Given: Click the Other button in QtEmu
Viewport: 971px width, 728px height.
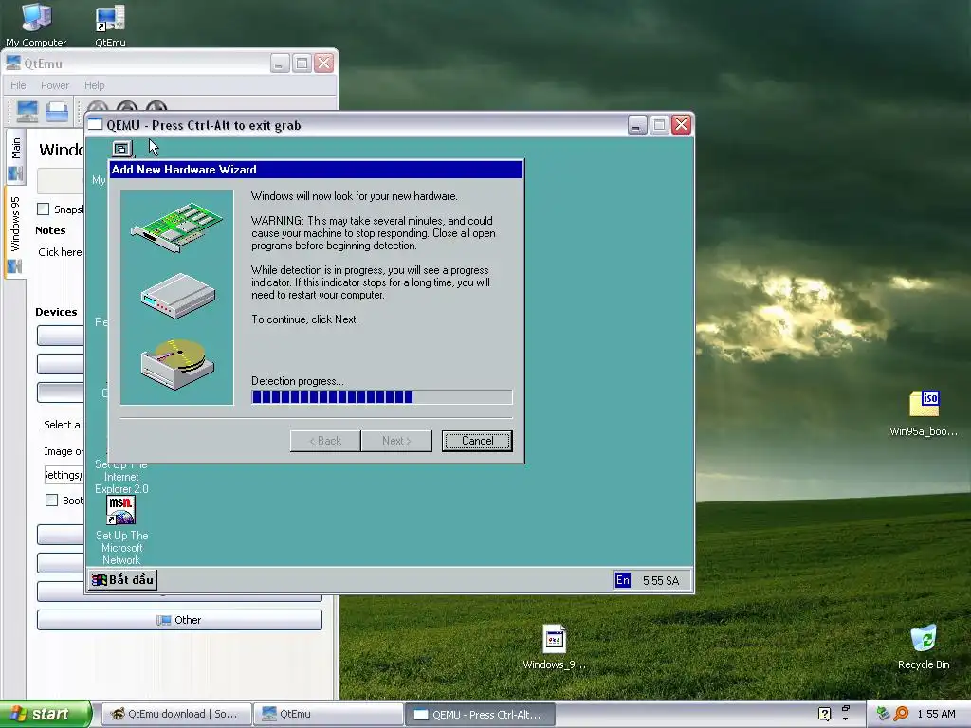Looking at the screenshot, I should [179, 620].
